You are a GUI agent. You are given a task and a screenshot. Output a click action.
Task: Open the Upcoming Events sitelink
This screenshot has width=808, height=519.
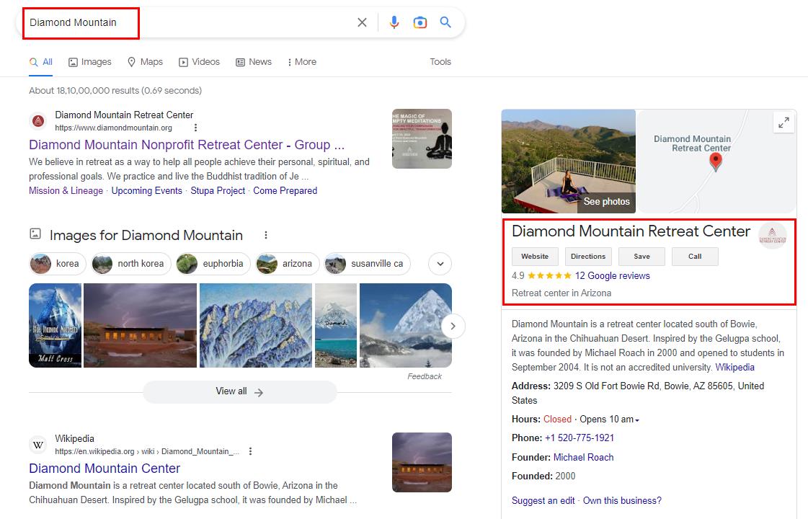click(147, 191)
